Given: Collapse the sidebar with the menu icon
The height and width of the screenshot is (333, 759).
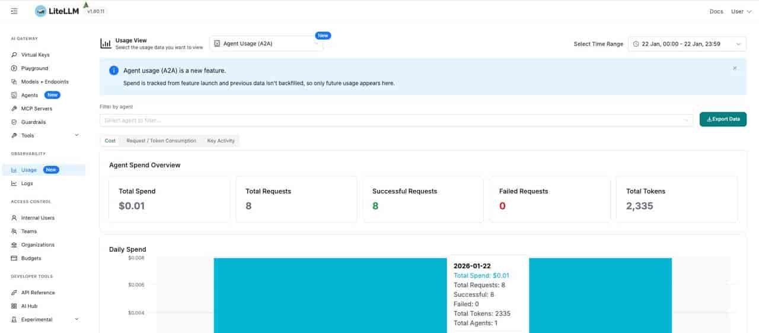Looking at the screenshot, I should point(14,11).
